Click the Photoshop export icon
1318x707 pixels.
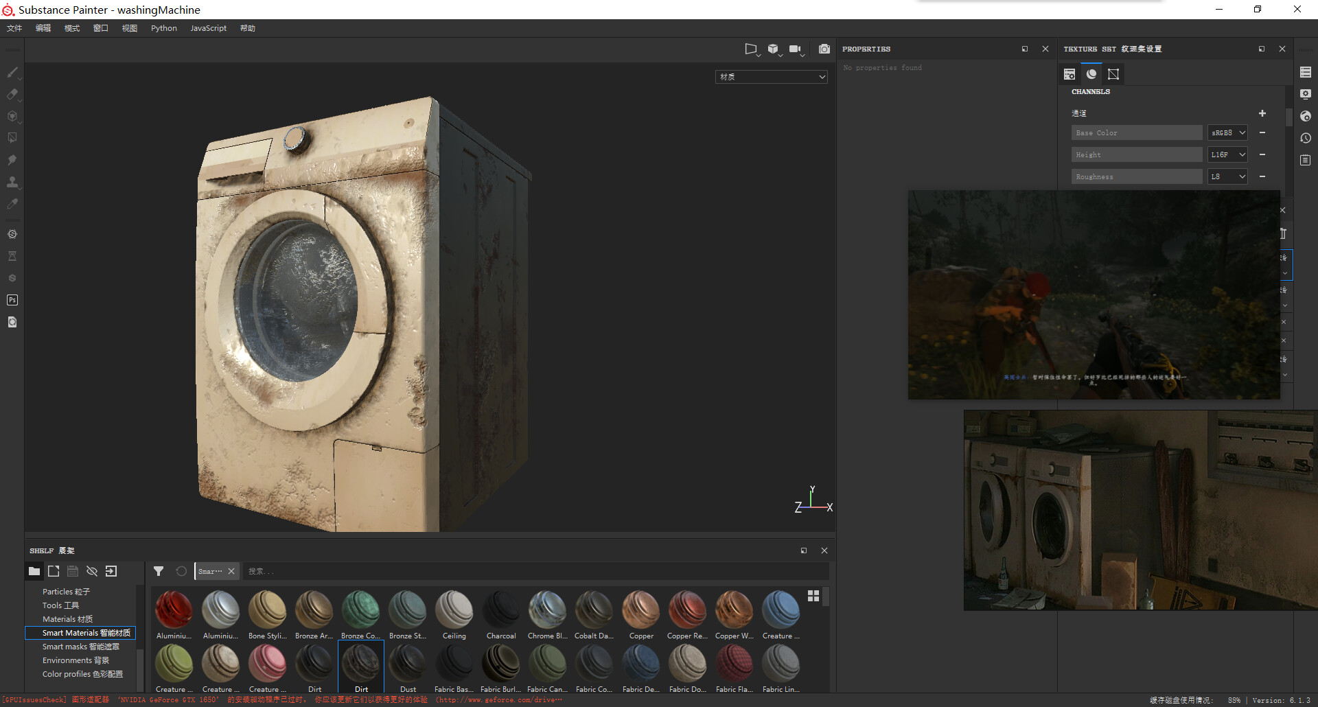coord(12,300)
